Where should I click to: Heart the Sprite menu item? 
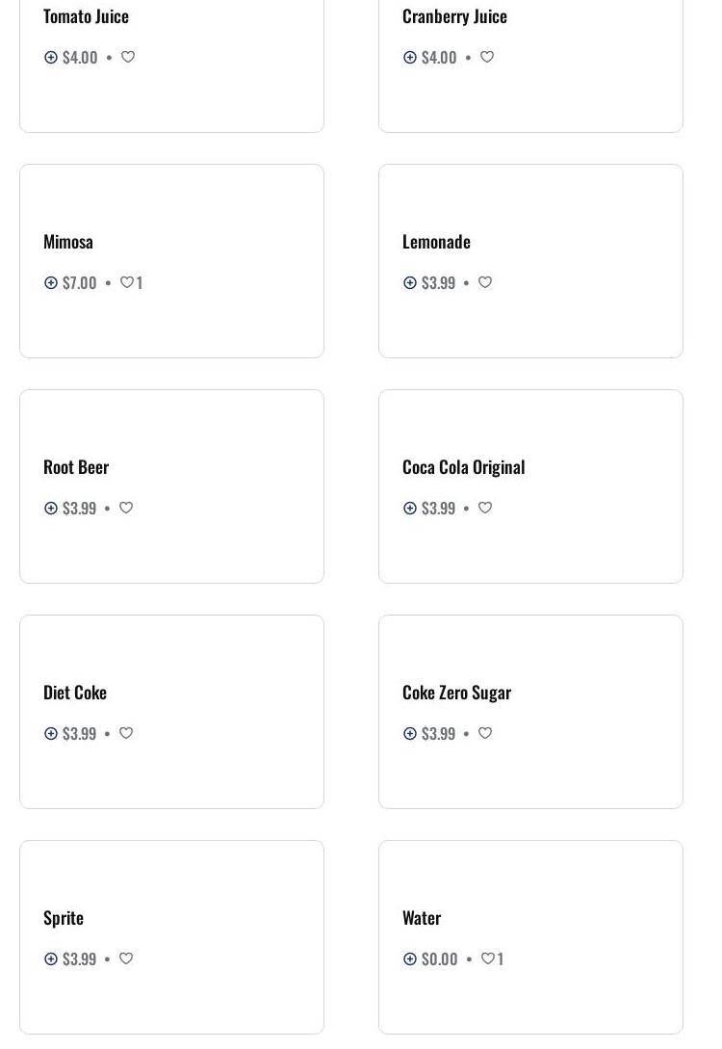[126, 958]
